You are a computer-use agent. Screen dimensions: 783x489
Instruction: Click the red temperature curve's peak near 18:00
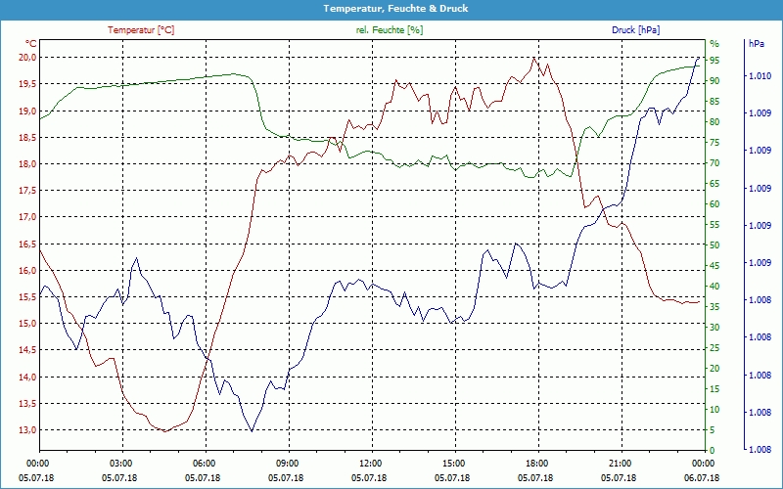coord(534,58)
